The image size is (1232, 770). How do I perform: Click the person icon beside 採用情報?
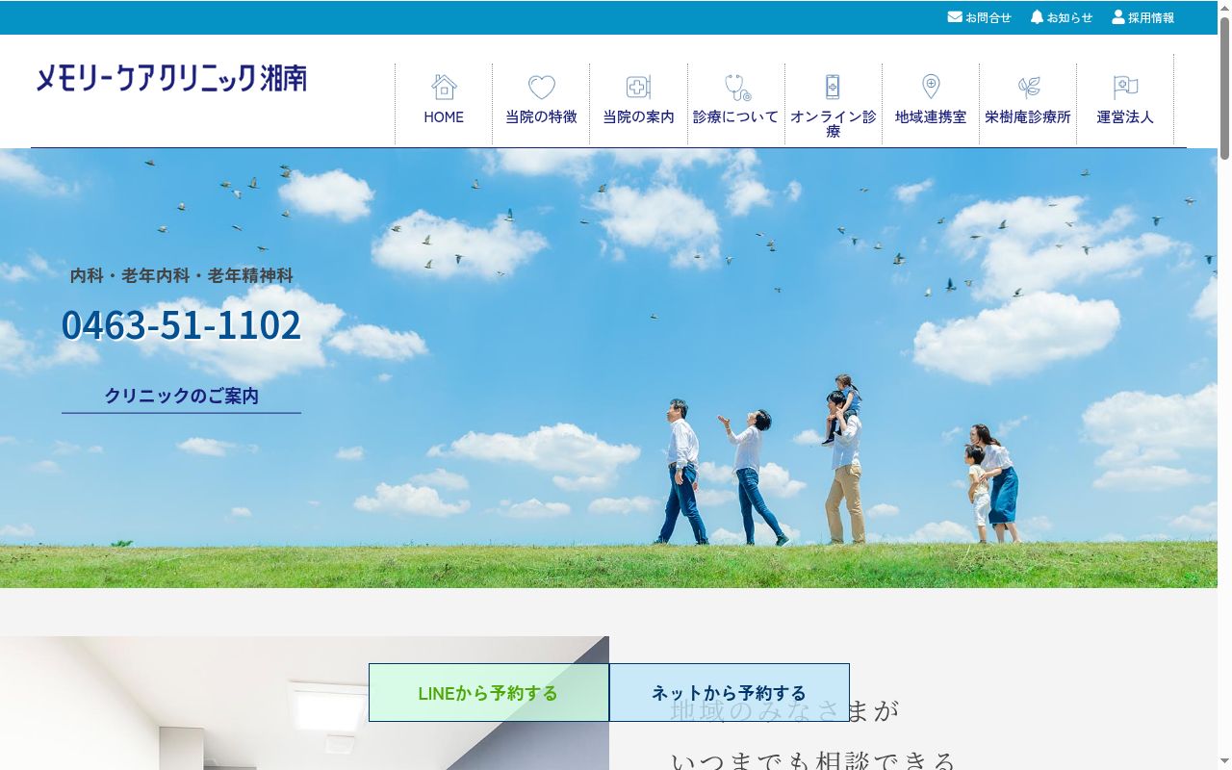click(x=1118, y=17)
